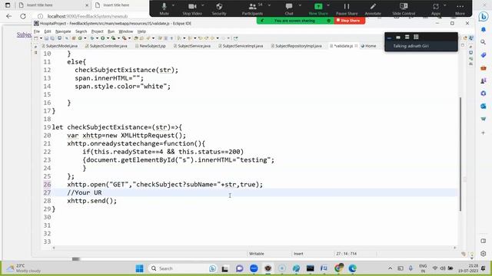Click the bell notification icon in Edge sidebar
The width and height of the screenshot is (492, 276).
[x=484, y=29]
